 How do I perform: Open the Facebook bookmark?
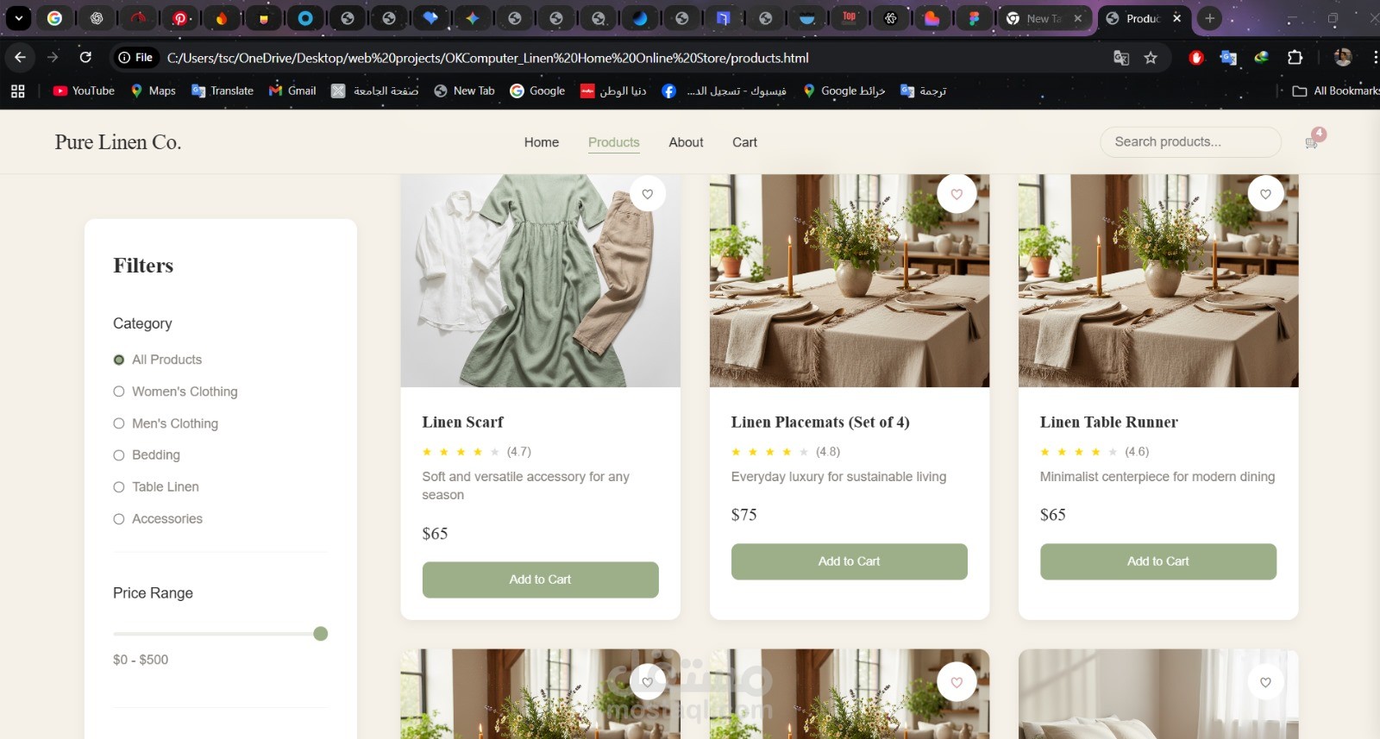click(724, 91)
